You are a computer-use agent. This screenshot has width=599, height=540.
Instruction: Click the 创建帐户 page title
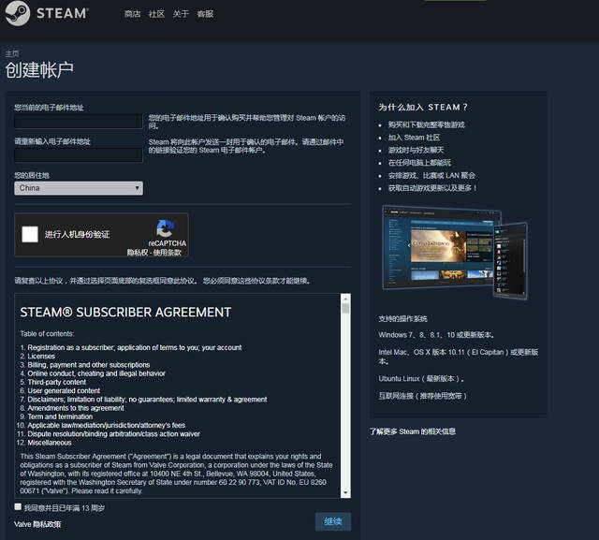[39, 70]
